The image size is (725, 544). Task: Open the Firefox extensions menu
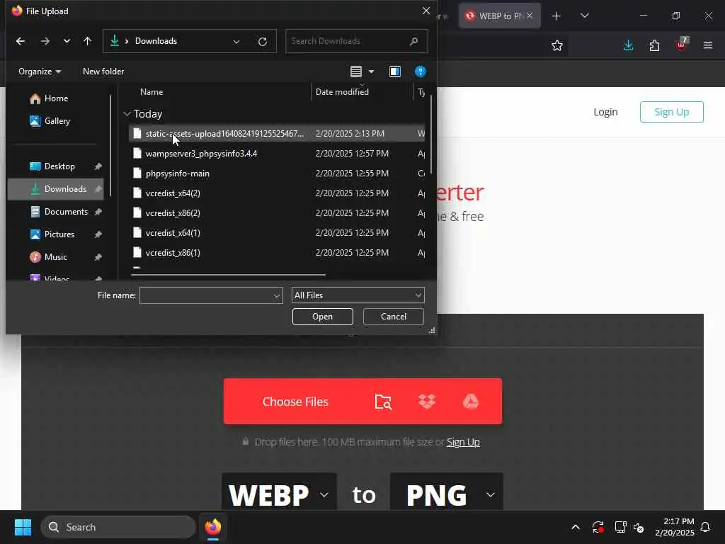coord(654,45)
